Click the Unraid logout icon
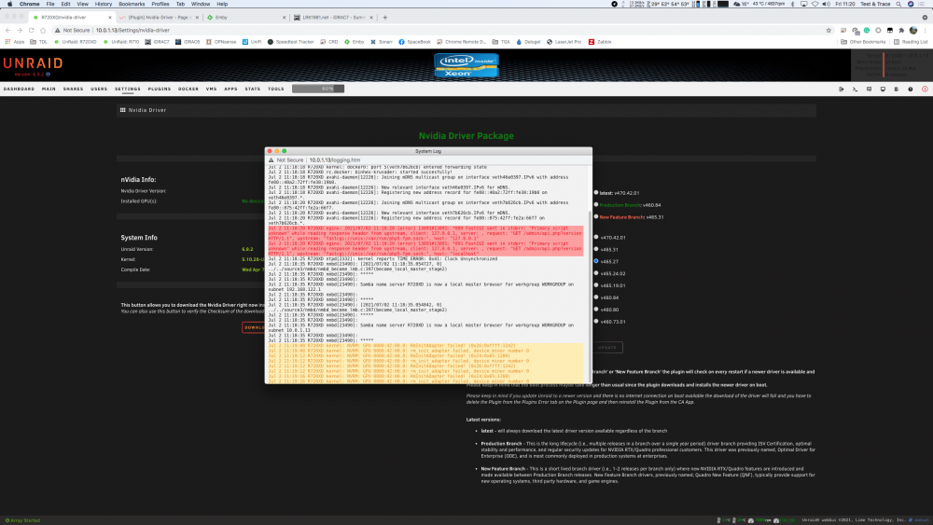Viewport: 933px width, 525px height. [842, 90]
